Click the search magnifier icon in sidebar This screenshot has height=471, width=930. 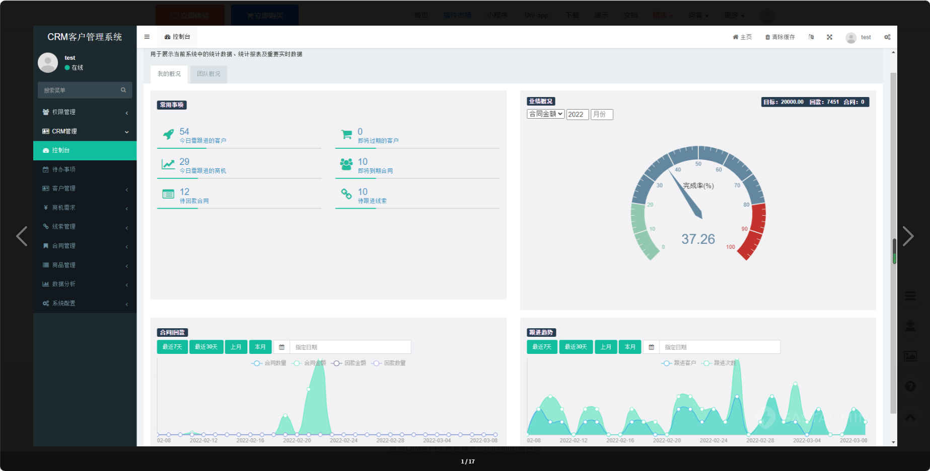(123, 90)
